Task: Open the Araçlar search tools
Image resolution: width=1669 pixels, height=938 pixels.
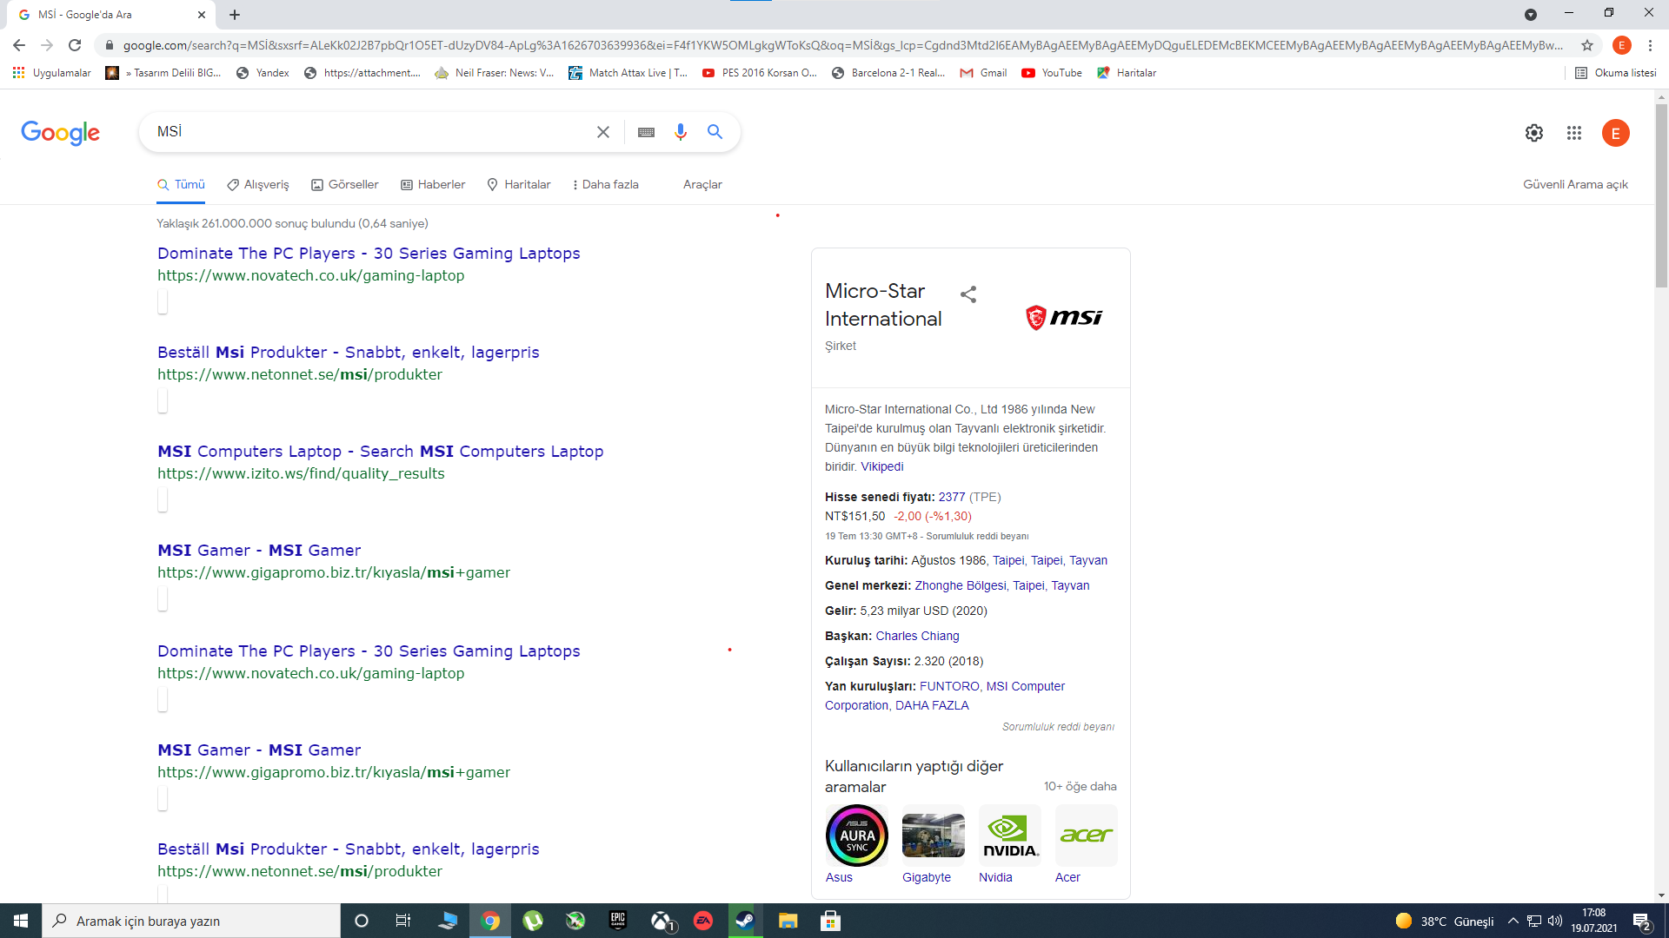Action: tap(702, 184)
